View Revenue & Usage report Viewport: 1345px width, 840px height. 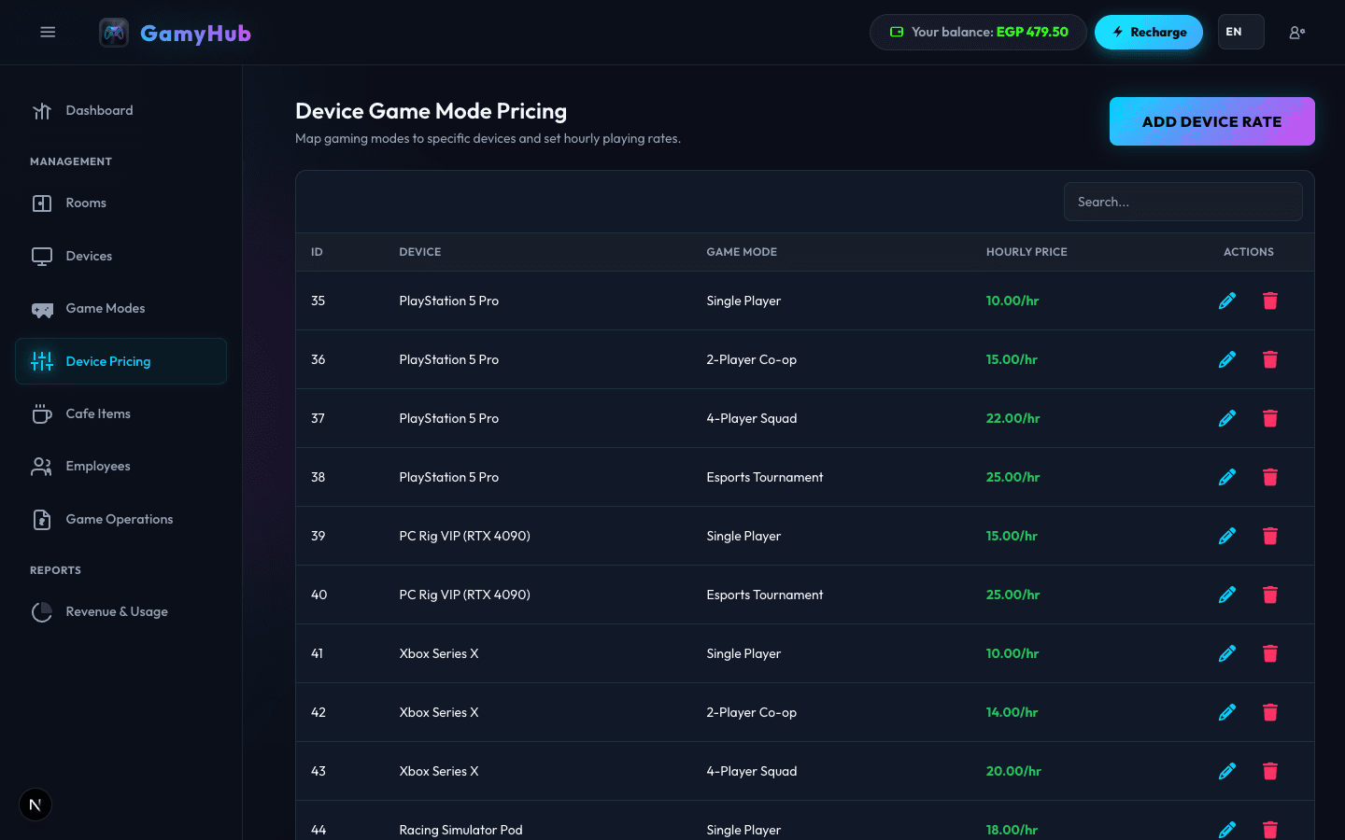pos(120,612)
